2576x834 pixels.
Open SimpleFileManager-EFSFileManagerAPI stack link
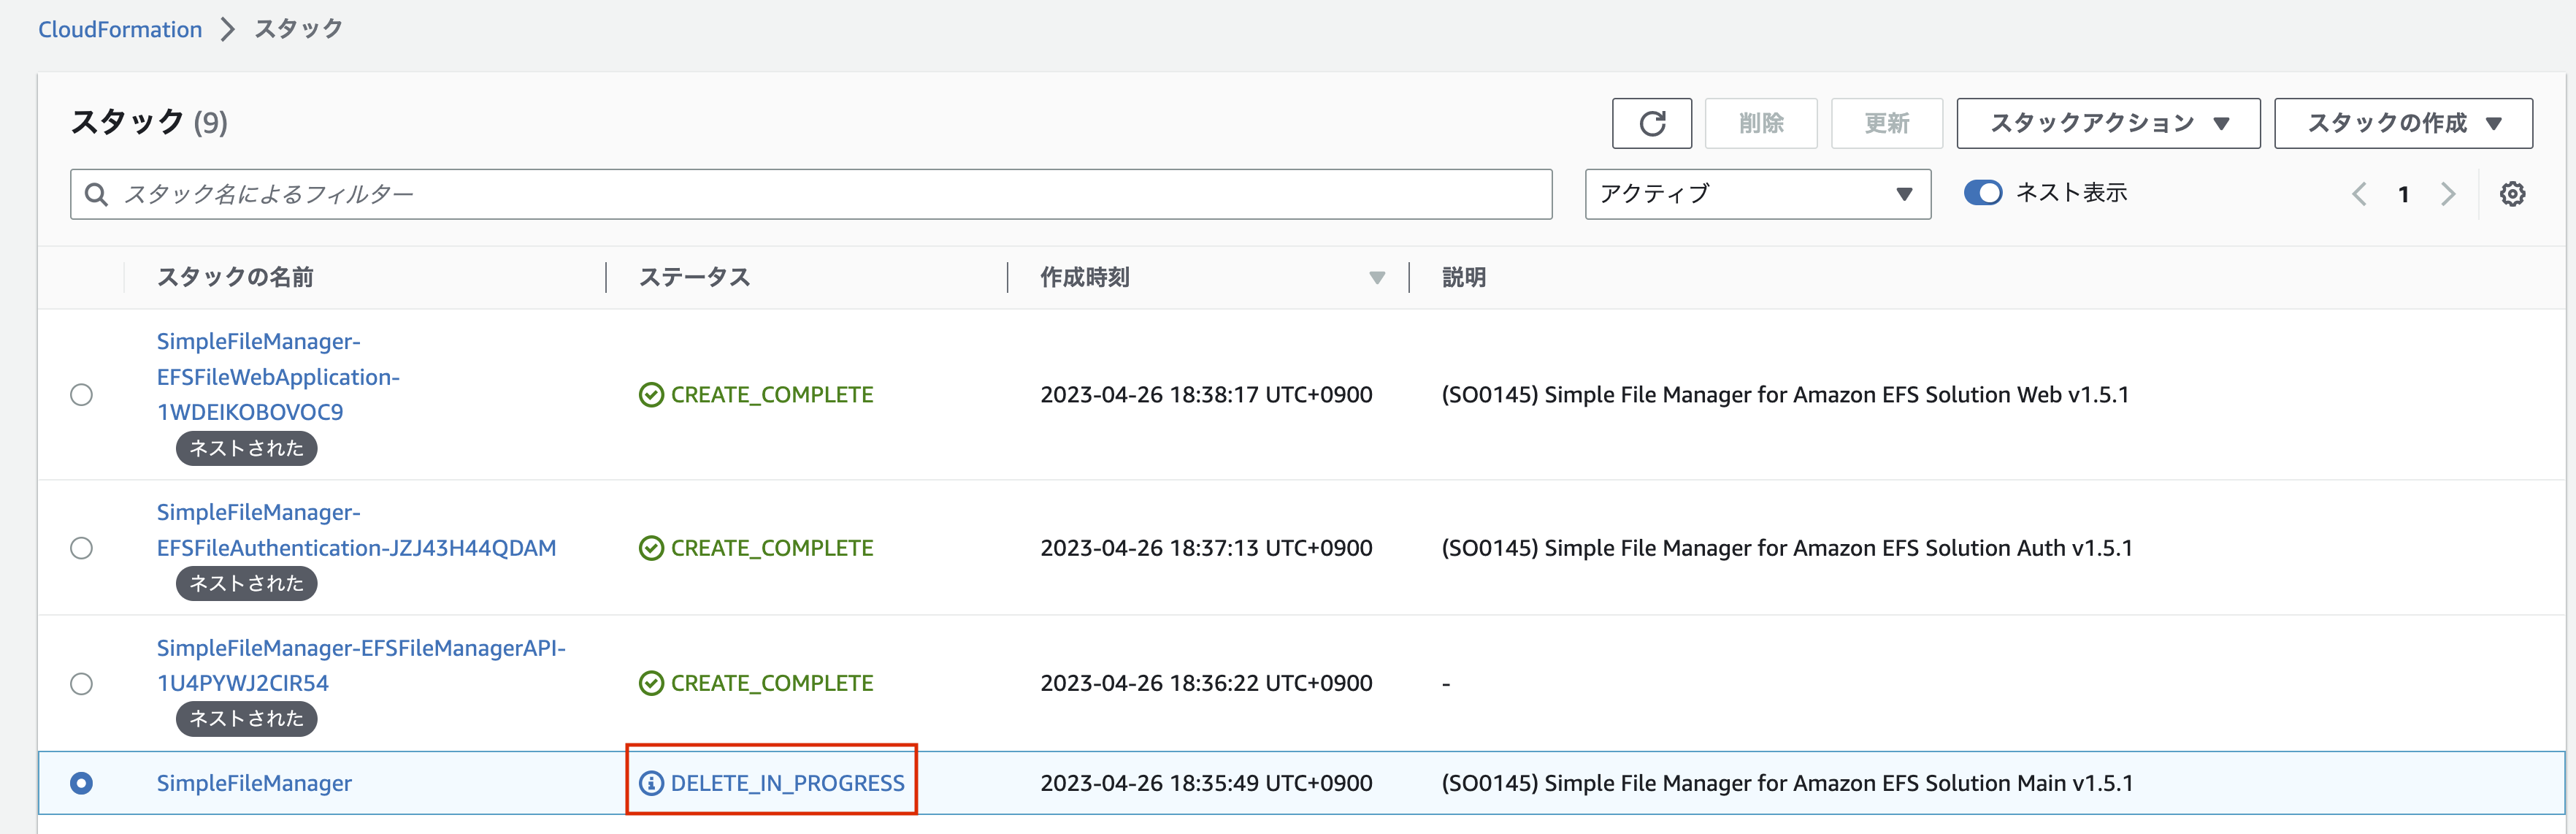coord(361,665)
